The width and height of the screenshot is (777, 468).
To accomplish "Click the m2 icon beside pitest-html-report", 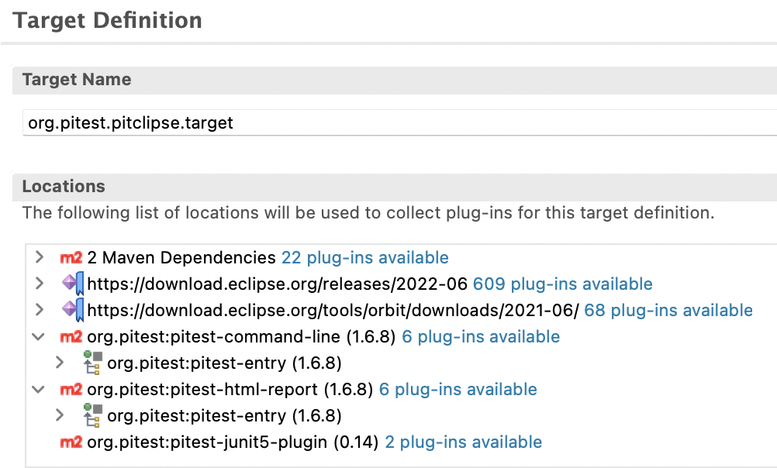I will click(71, 389).
